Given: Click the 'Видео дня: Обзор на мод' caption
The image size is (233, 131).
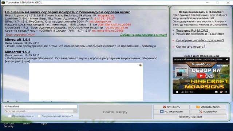Looking at the screenshot, I should tap(201, 56).
